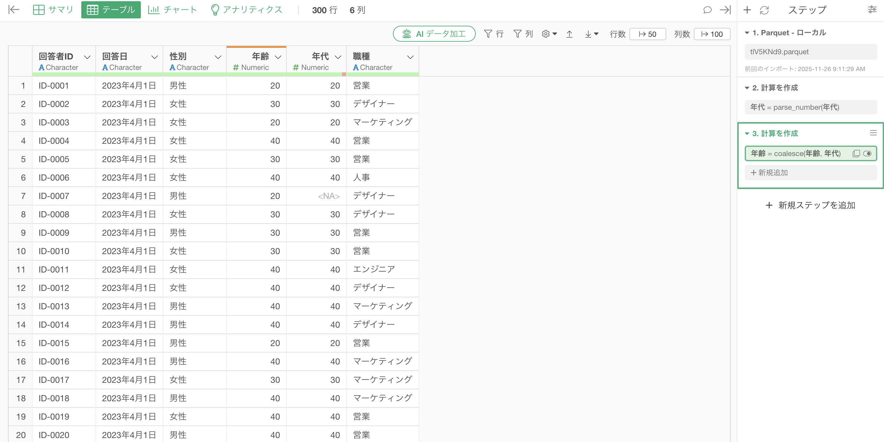This screenshot has height=442, width=884.
Task: Open step settings sliders icon
Action: [x=872, y=10]
